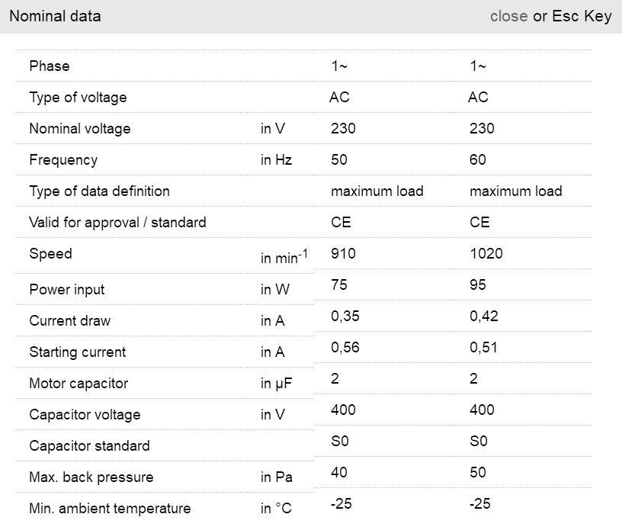Select the Phase row label
622x527 pixels.
pyautogui.click(x=50, y=66)
